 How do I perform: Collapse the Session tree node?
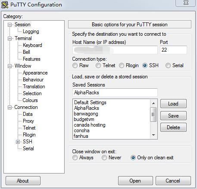(9, 25)
